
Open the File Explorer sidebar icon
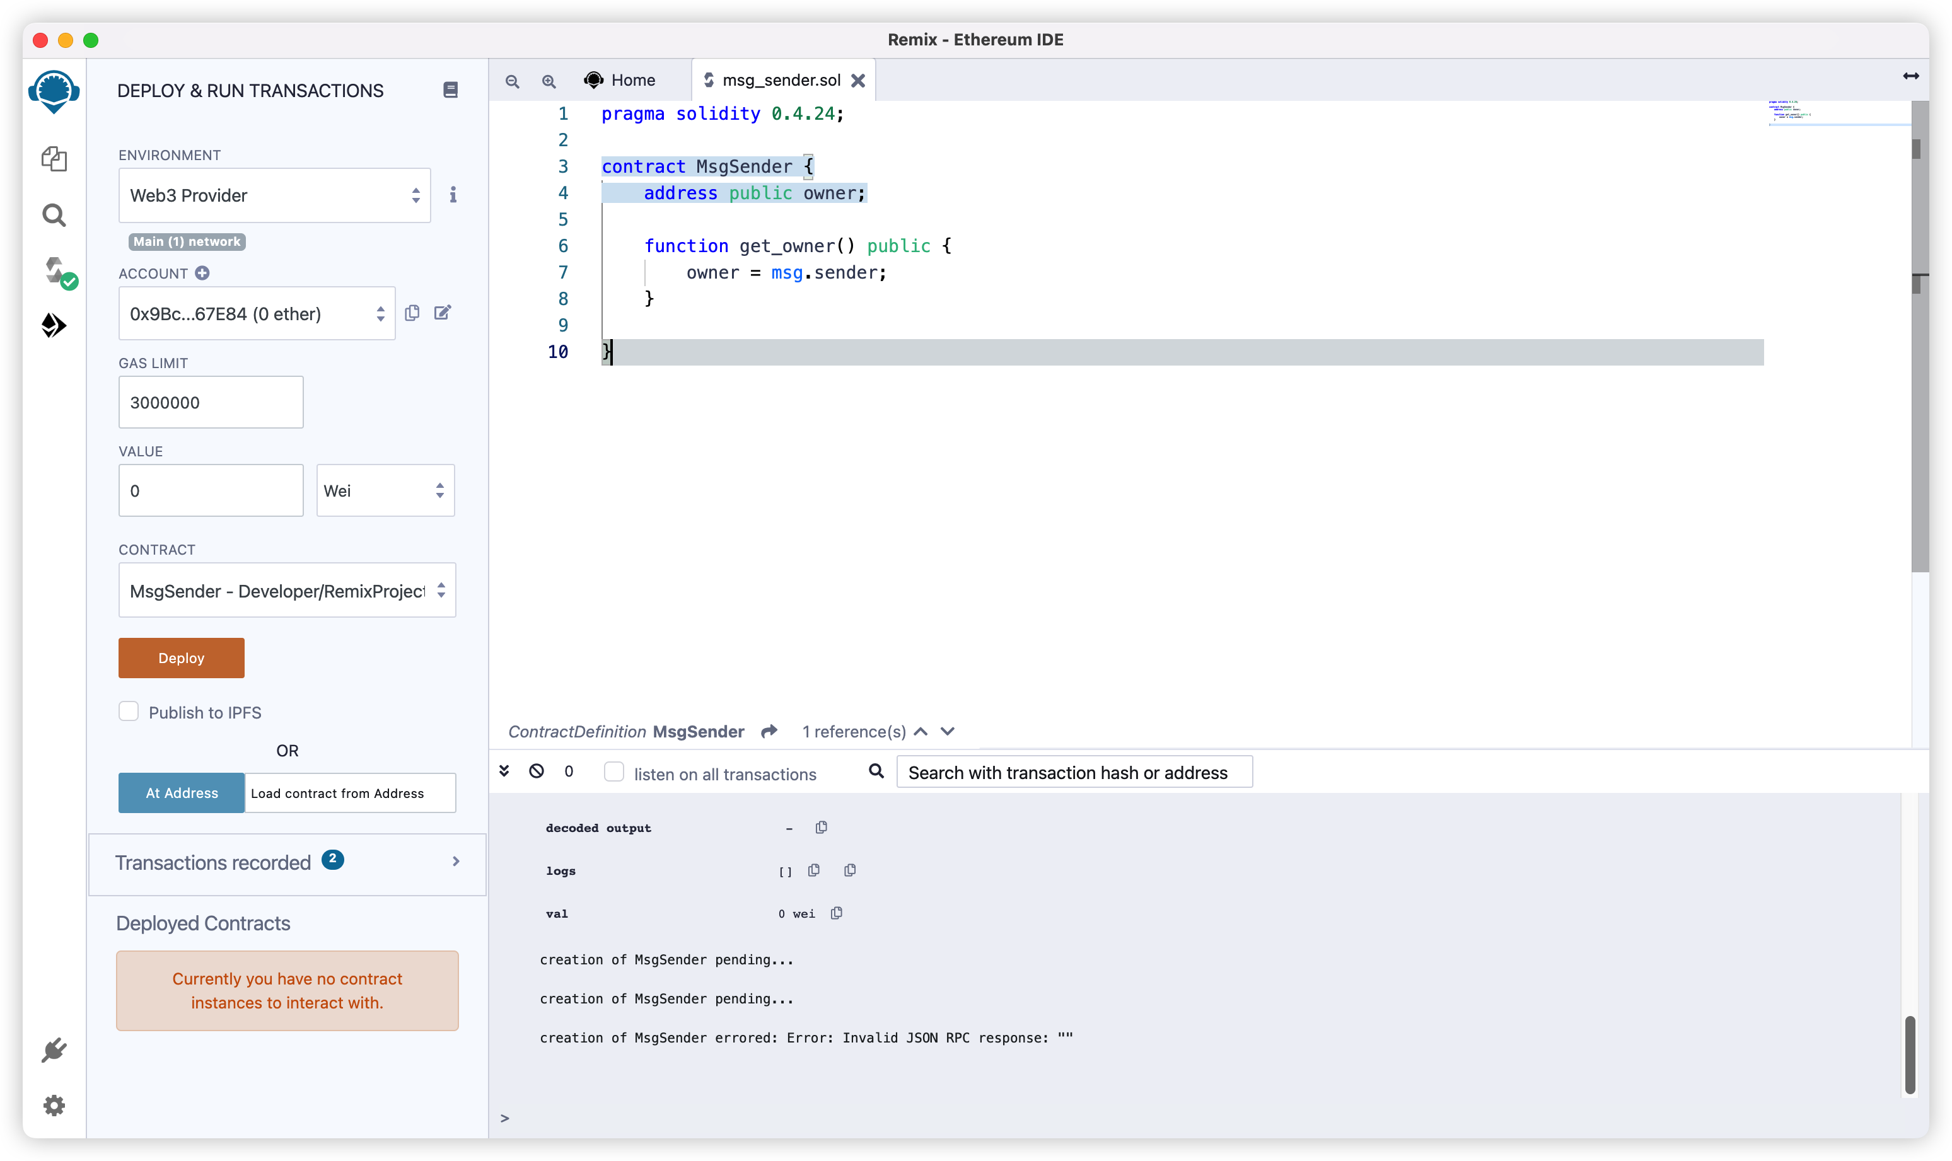[54, 159]
